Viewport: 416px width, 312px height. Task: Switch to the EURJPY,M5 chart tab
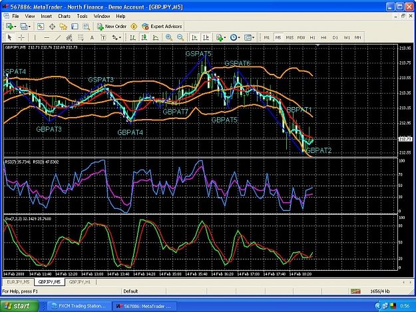18,282
